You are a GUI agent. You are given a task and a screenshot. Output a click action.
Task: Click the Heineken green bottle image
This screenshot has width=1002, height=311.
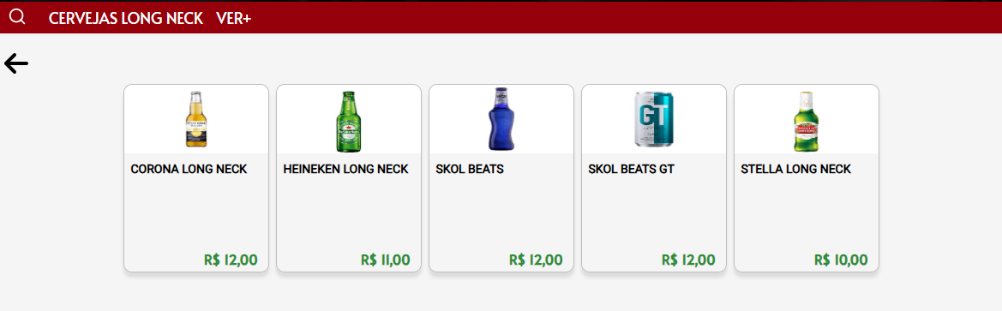coord(348,121)
